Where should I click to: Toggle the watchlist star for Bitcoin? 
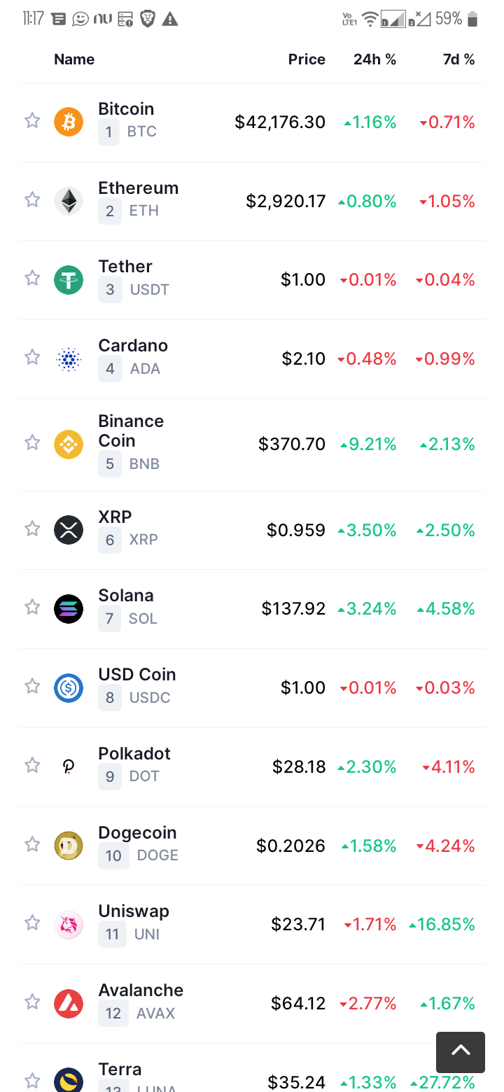tap(32, 121)
